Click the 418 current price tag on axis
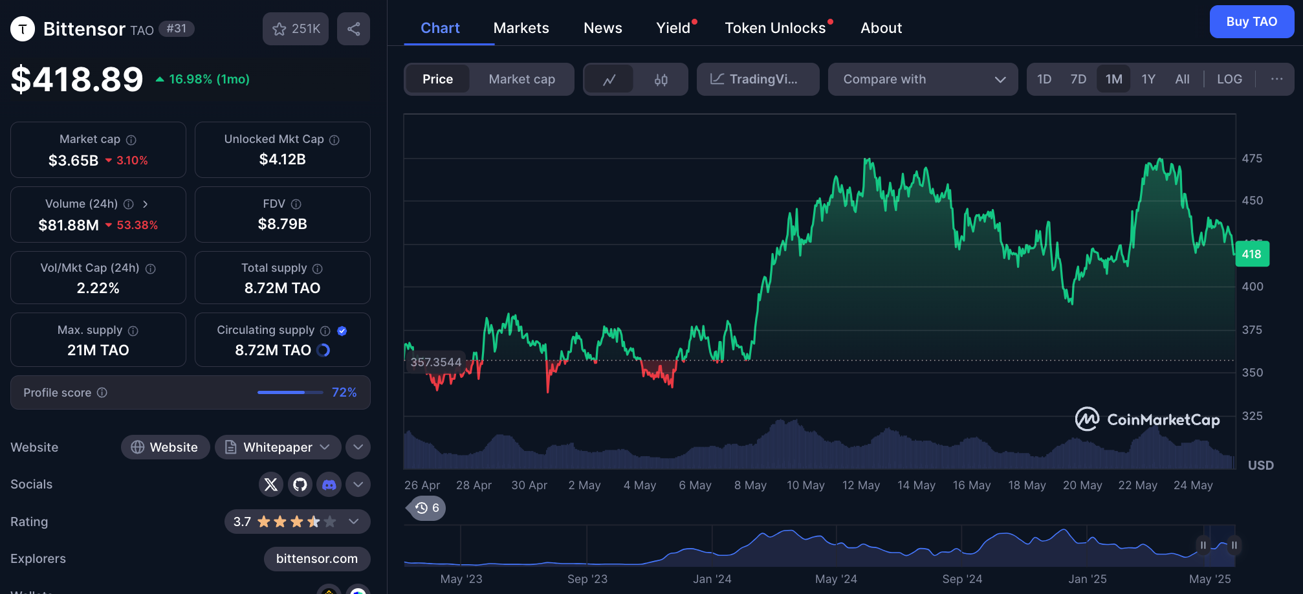The image size is (1303, 594). pyautogui.click(x=1252, y=254)
